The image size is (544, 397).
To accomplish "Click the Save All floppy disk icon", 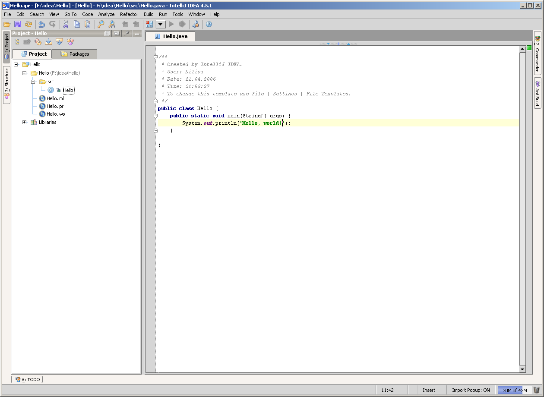I will (x=18, y=24).
